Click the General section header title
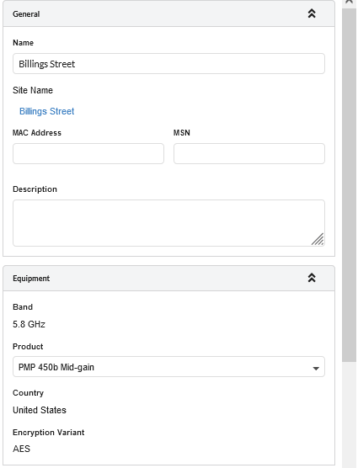The width and height of the screenshot is (358, 468). pyautogui.click(x=26, y=14)
